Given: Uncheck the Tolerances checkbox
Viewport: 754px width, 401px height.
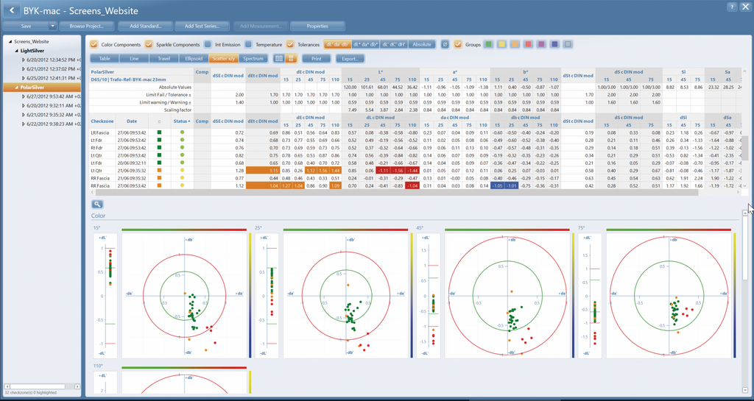Looking at the screenshot, I should (290, 45).
